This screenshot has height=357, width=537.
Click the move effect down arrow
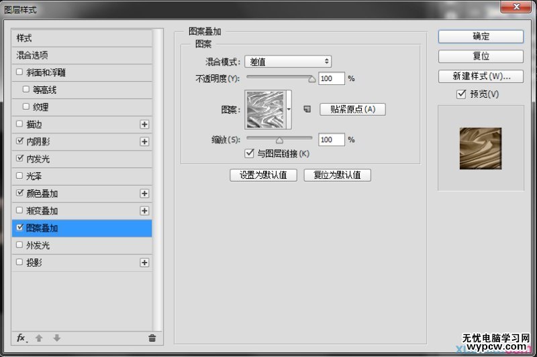57,338
